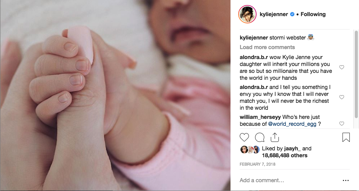Screen dimensions: 359x191
Task: Open the three-dot more options menu
Action: pyautogui.click(x=346, y=181)
